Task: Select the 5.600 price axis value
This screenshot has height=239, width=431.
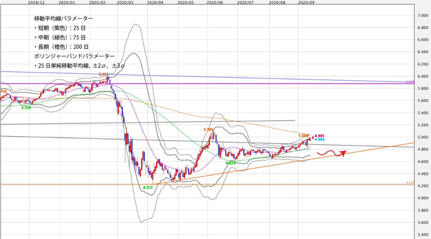Action: pyautogui.click(x=423, y=101)
